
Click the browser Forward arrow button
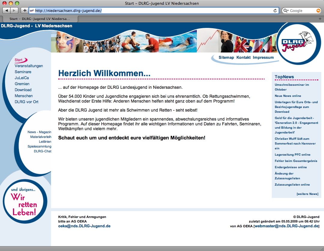(x=14, y=10)
